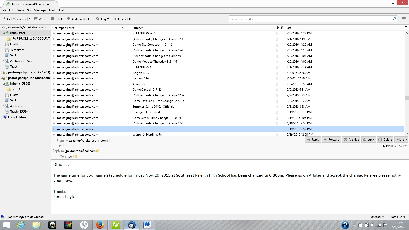
Task: Click the Reply button
Action: coord(313,140)
